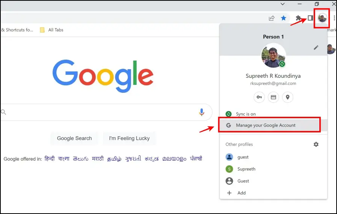Open the All Tabs bookmark folder
The height and width of the screenshot is (214, 337).
(x=52, y=30)
